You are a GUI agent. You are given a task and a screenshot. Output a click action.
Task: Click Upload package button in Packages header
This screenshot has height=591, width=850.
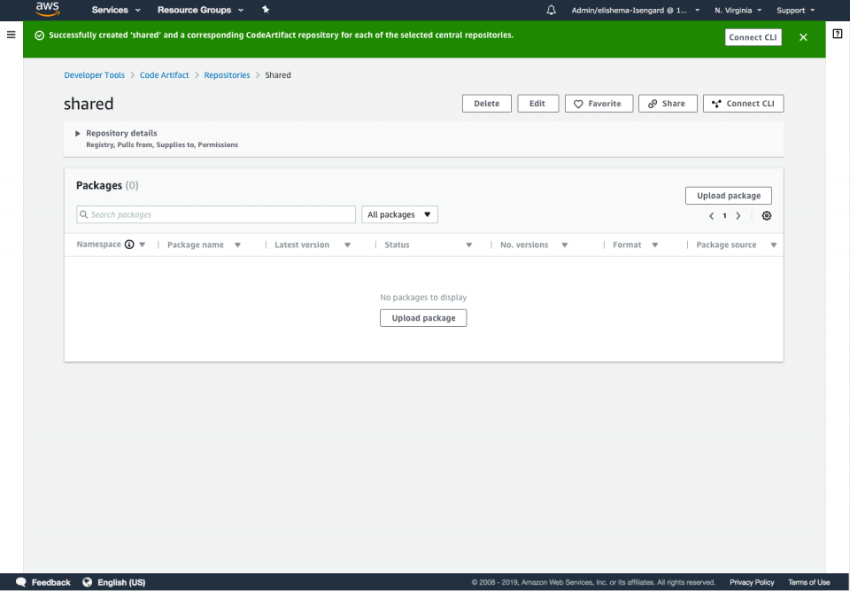point(729,195)
